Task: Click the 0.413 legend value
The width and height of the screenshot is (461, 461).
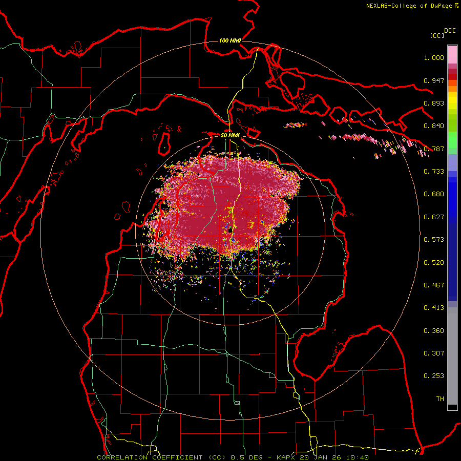Action: click(x=434, y=308)
